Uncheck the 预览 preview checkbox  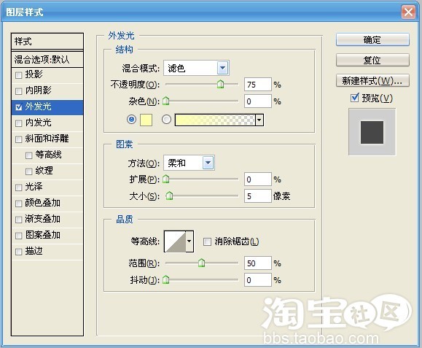point(355,98)
